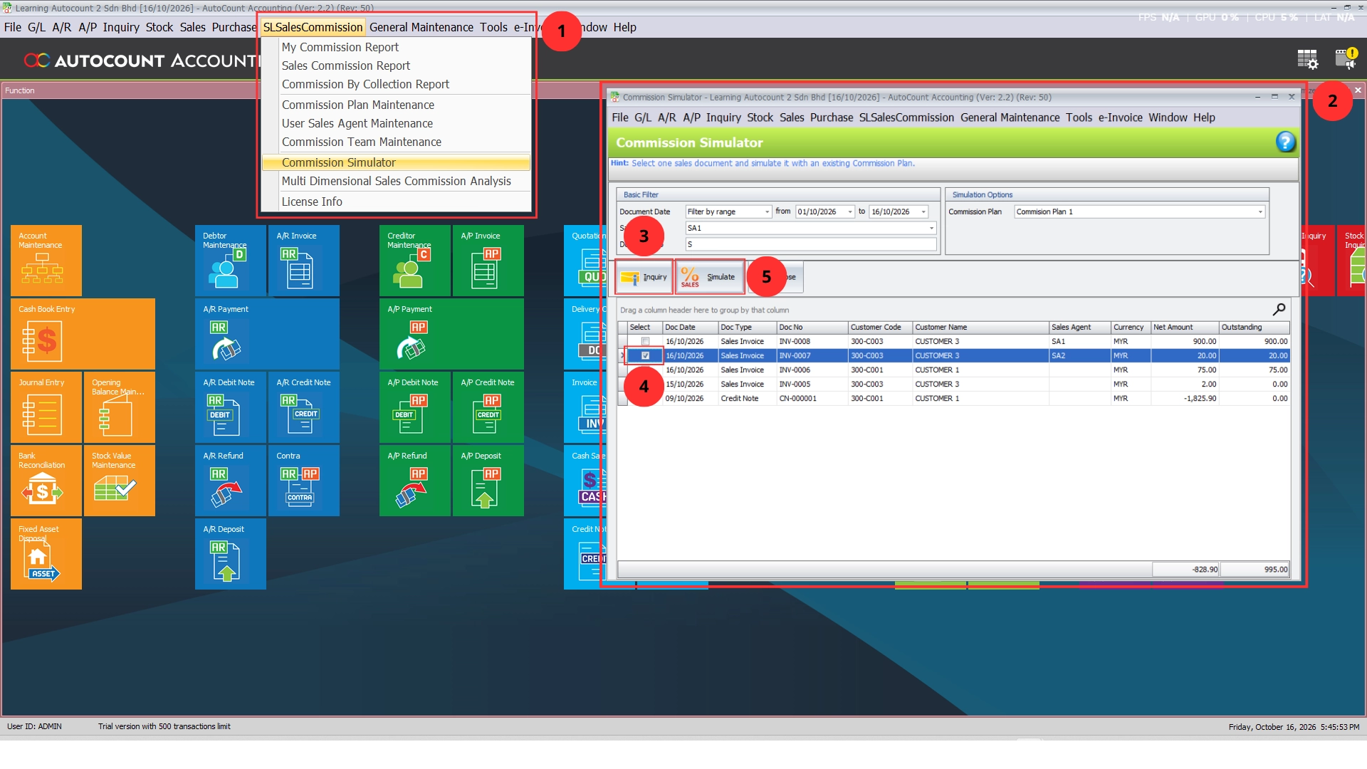1367x769 pixels.
Task: Click the Inquiry button
Action: (x=644, y=277)
